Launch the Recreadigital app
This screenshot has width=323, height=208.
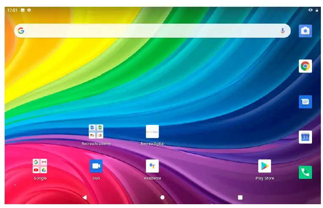pyautogui.click(x=152, y=131)
